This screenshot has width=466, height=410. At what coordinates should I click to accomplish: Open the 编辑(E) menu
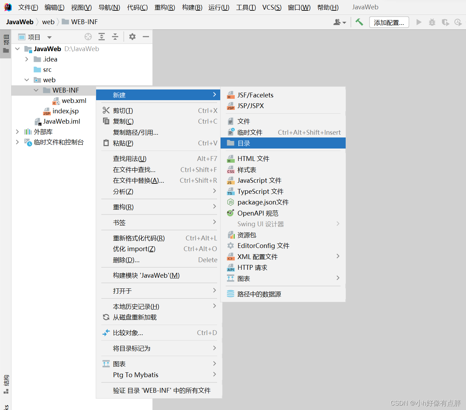54,7
